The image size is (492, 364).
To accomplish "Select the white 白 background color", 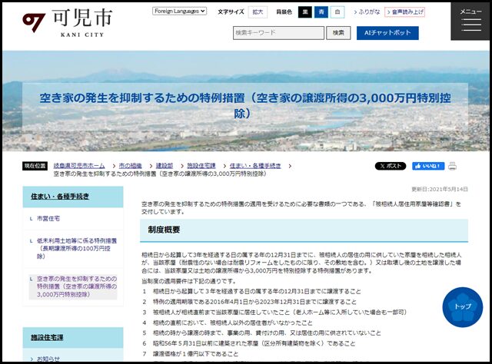I will (x=337, y=12).
